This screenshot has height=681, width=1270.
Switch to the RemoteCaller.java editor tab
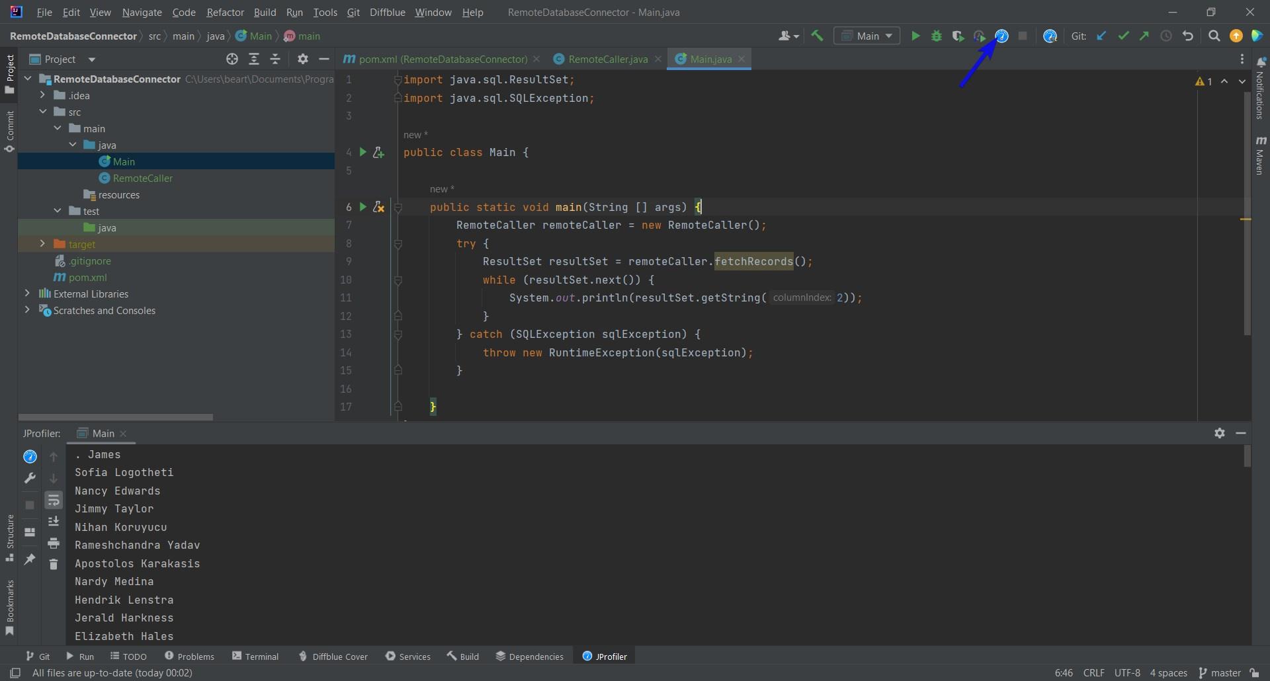click(x=607, y=59)
